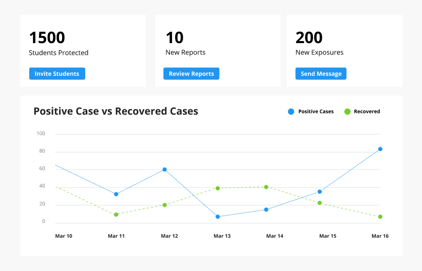Viewport: 422px width, 271px height.
Task: Click the Send Message button
Action: point(321,73)
